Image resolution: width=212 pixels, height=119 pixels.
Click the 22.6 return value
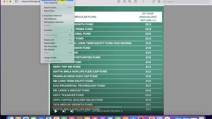[x=148, y=34]
